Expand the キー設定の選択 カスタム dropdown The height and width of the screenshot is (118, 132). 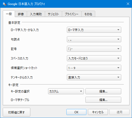[66, 91]
